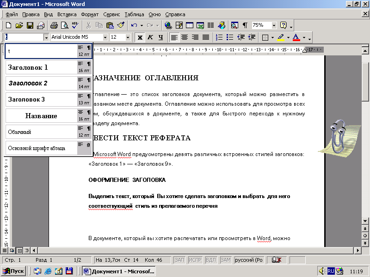370x277 pixels.
Task: Insert a table from toolbar
Action: tap(190, 25)
